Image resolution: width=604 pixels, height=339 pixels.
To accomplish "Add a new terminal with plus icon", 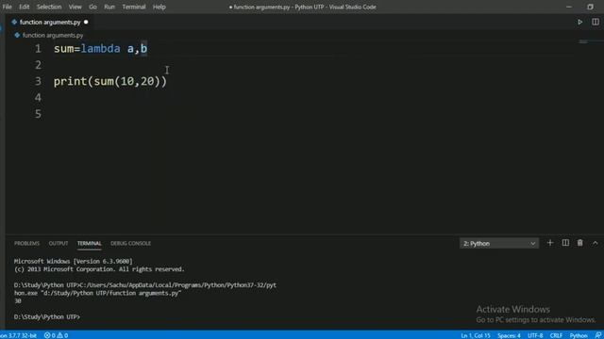I will tap(550, 243).
